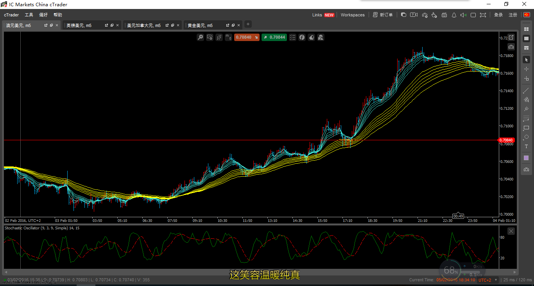
Task: Switch to multi-chart grid layout
Action: pyautogui.click(x=526, y=29)
